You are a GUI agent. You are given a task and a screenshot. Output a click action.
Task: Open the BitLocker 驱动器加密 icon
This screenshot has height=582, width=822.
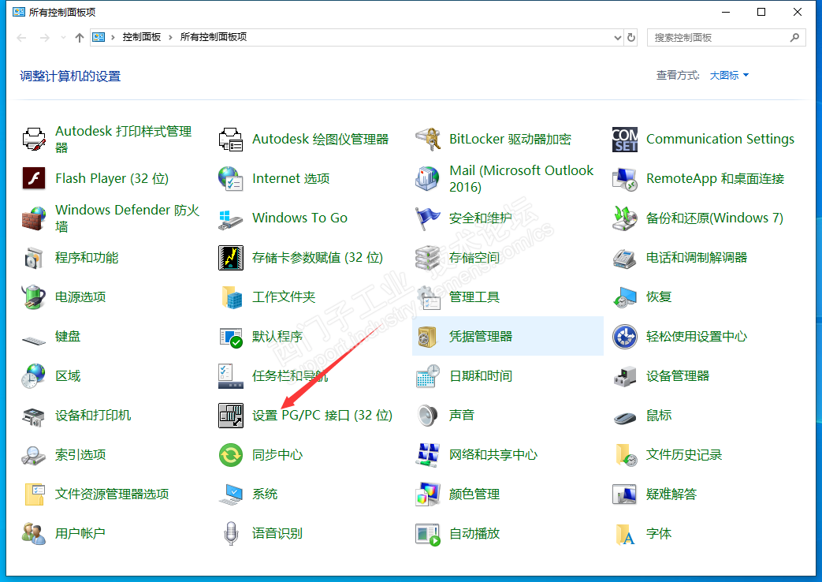[x=428, y=139]
